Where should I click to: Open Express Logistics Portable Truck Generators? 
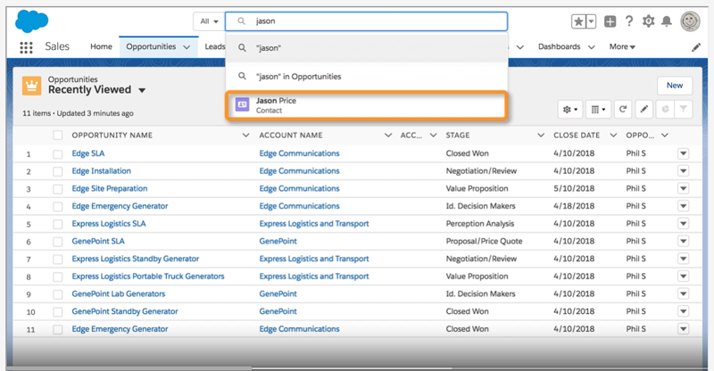point(148,276)
